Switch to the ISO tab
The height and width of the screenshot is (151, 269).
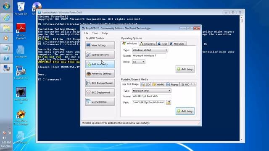pos(145,84)
